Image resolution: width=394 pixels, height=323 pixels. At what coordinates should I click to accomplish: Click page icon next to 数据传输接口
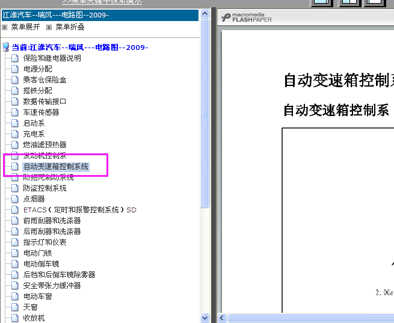coord(15,101)
